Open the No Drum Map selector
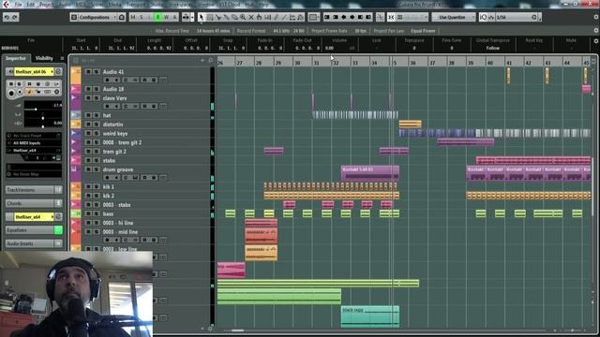Screen dimensions: 600x337 [x=34, y=174]
